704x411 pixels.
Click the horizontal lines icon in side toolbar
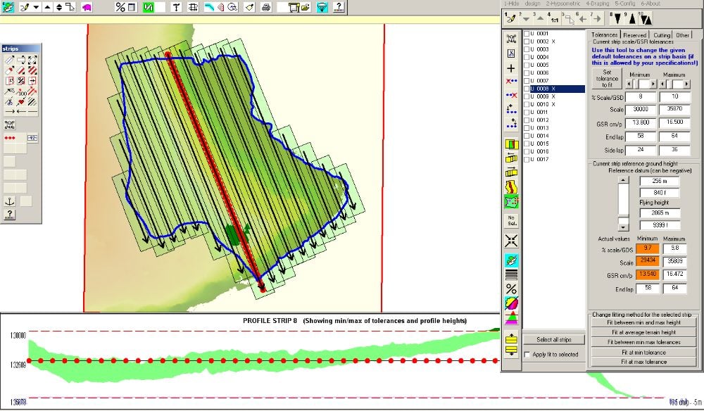[511, 274]
